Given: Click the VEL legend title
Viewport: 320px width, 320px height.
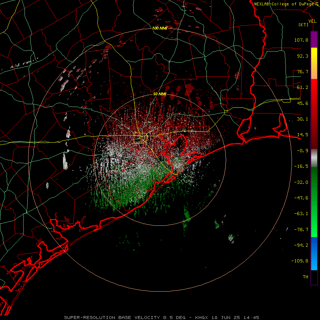Looking at the screenshot, I should 312,21.
